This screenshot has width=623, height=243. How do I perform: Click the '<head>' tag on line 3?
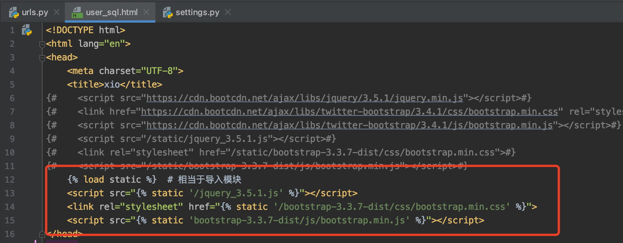tap(62, 57)
